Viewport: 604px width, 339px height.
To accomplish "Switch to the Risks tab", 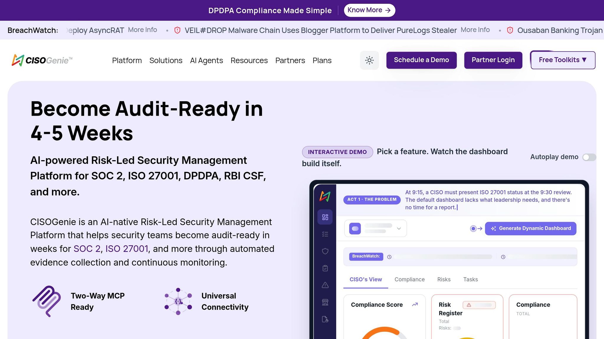I will pyautogui.click(x=444, y=280).
